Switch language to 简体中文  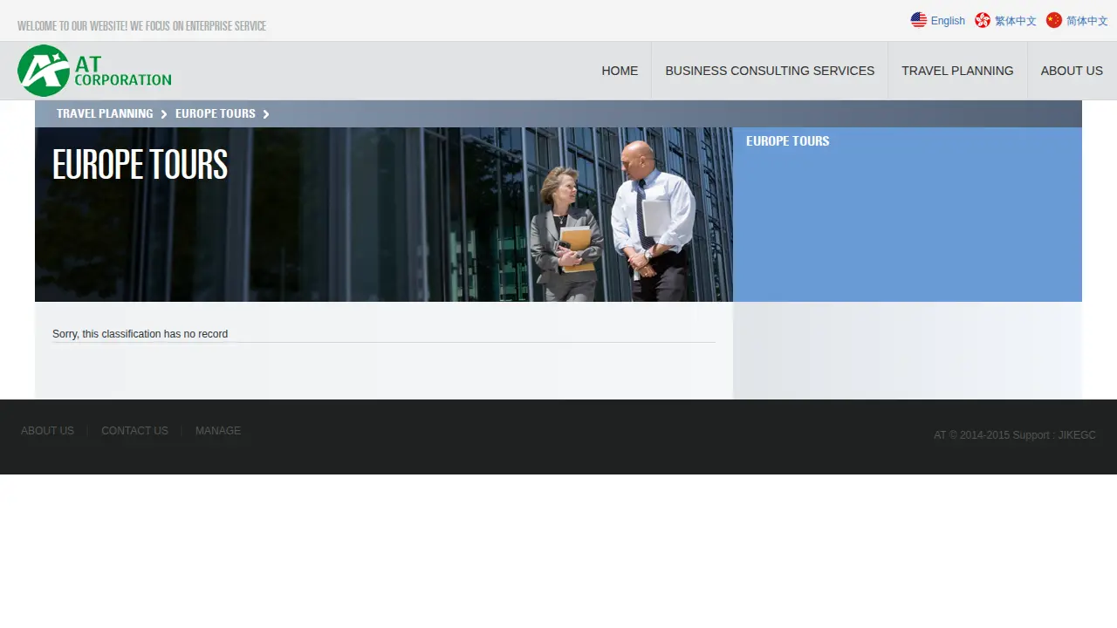[x=1087, y=21]
